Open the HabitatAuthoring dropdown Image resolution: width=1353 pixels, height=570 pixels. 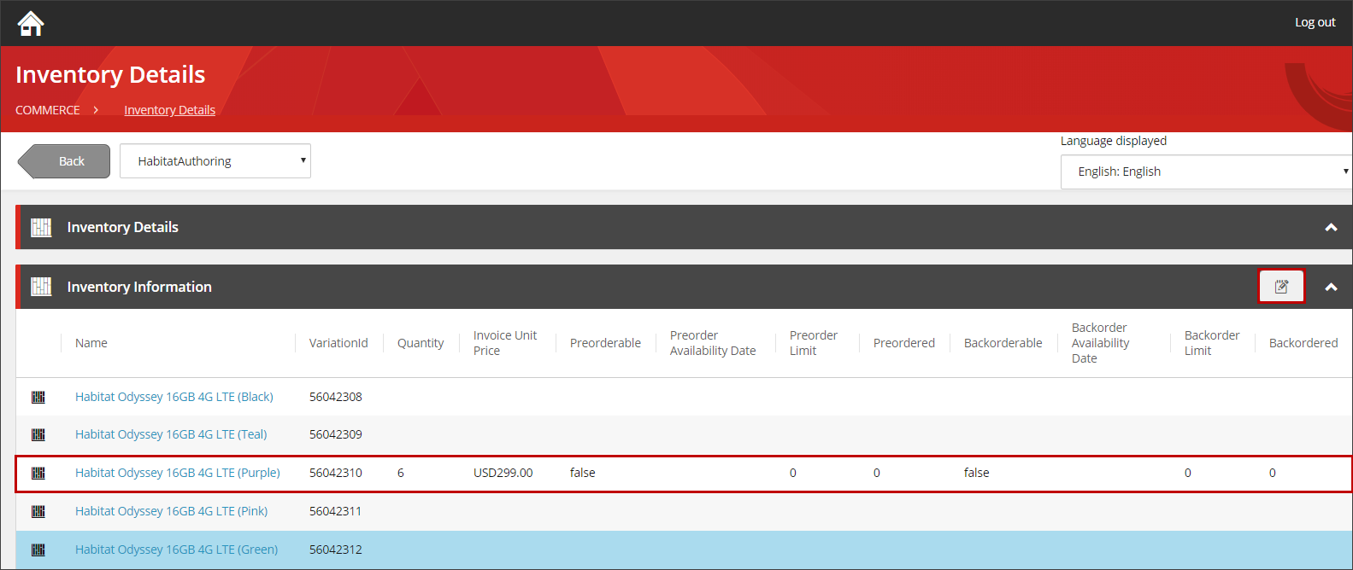click(x=215, y=161)
